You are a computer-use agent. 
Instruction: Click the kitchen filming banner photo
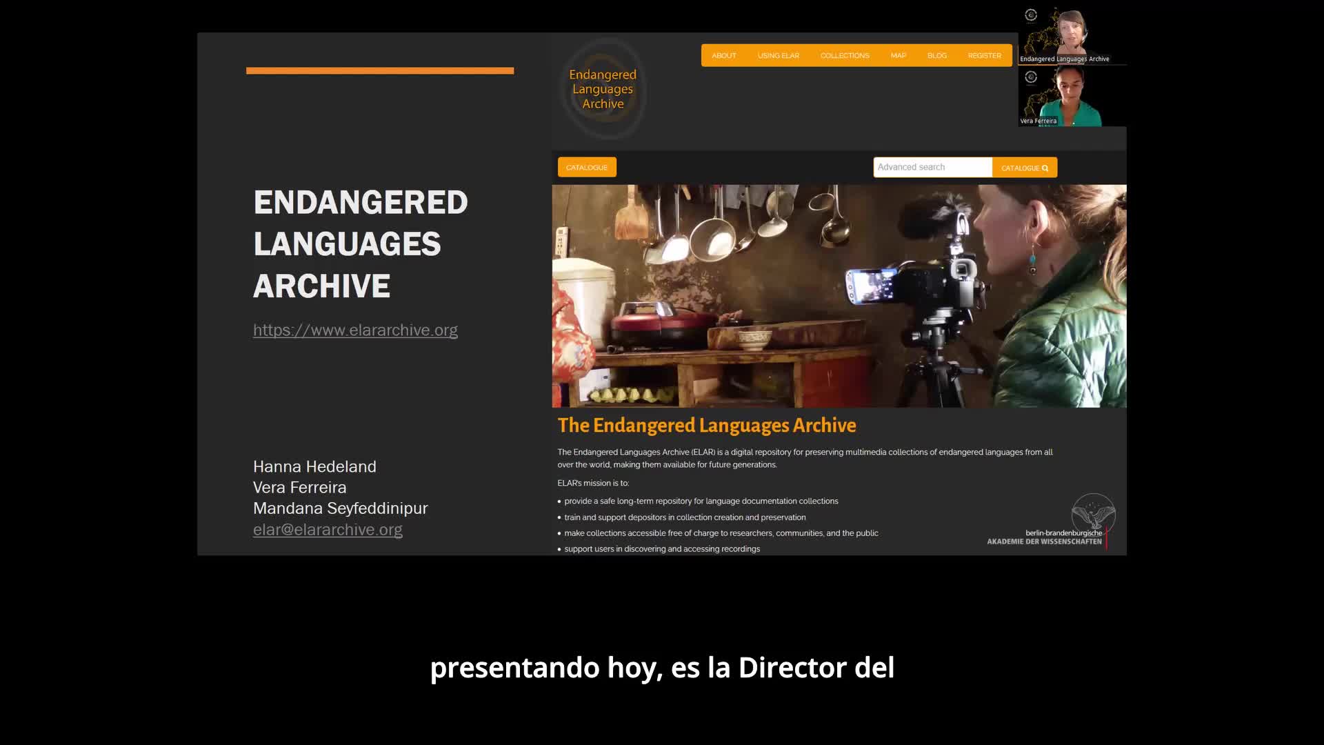[x=839, y=296]
